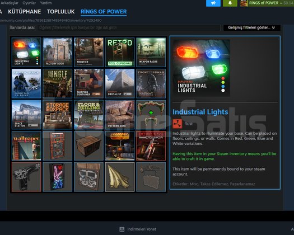This screenshot has width=294, height=235.
Task: Select the Jungle pack inventory item
Action: tap(57, 83)
